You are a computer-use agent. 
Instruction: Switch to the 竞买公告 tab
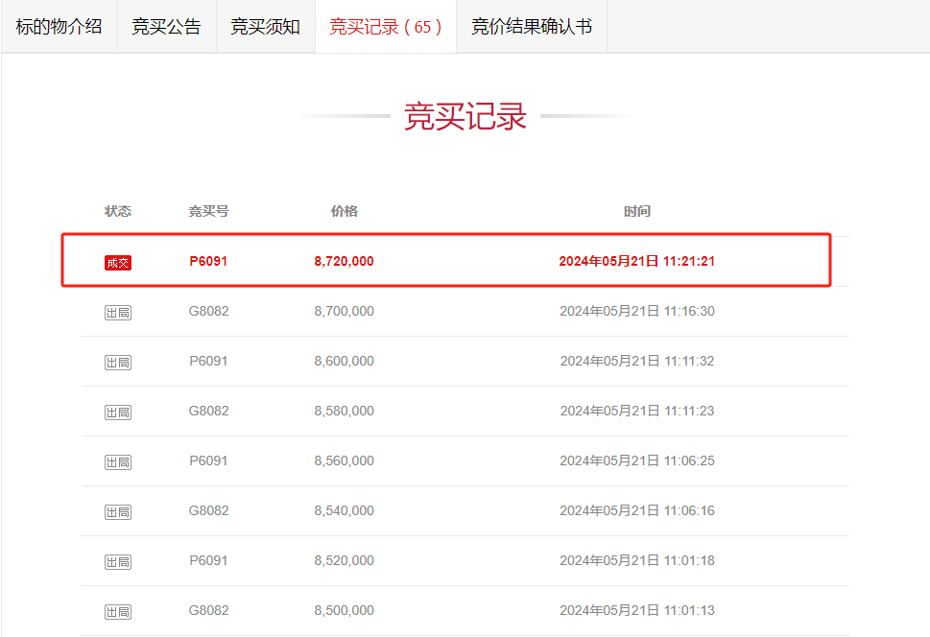[167, 27]
